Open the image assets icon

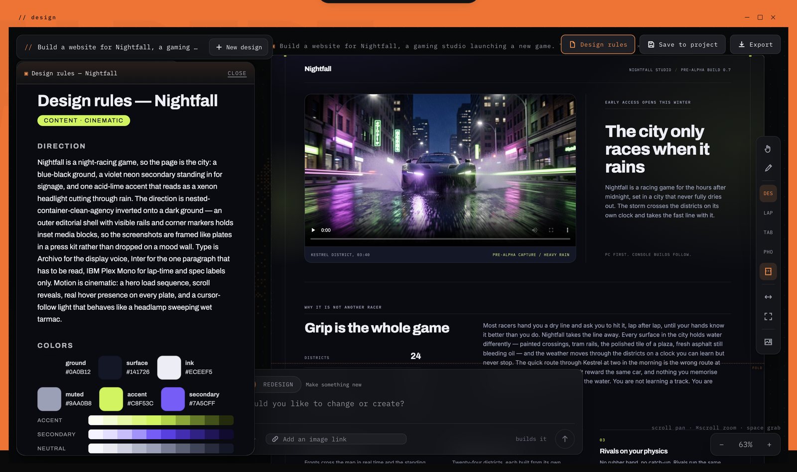pyautogui.click(x=768, y=342)
